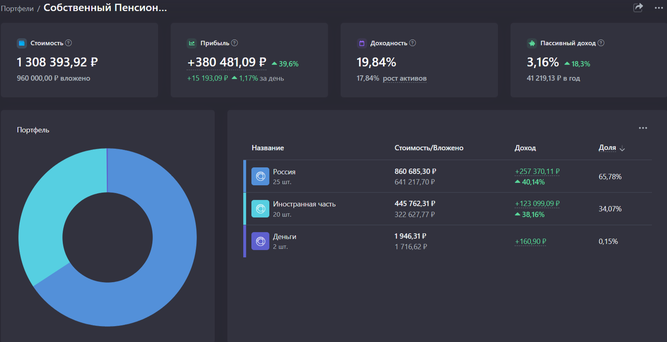The width and height of the screenshot is (667, 342).
Task: Sort by Стоимость/Вложено column header
Action: coord(429,148)
